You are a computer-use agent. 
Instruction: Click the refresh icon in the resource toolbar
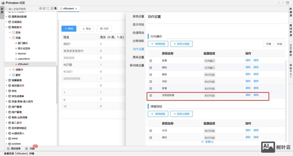coord(48,8)
